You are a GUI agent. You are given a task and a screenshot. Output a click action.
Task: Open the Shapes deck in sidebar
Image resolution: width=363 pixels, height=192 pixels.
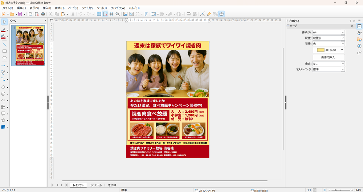click(359, 53)
